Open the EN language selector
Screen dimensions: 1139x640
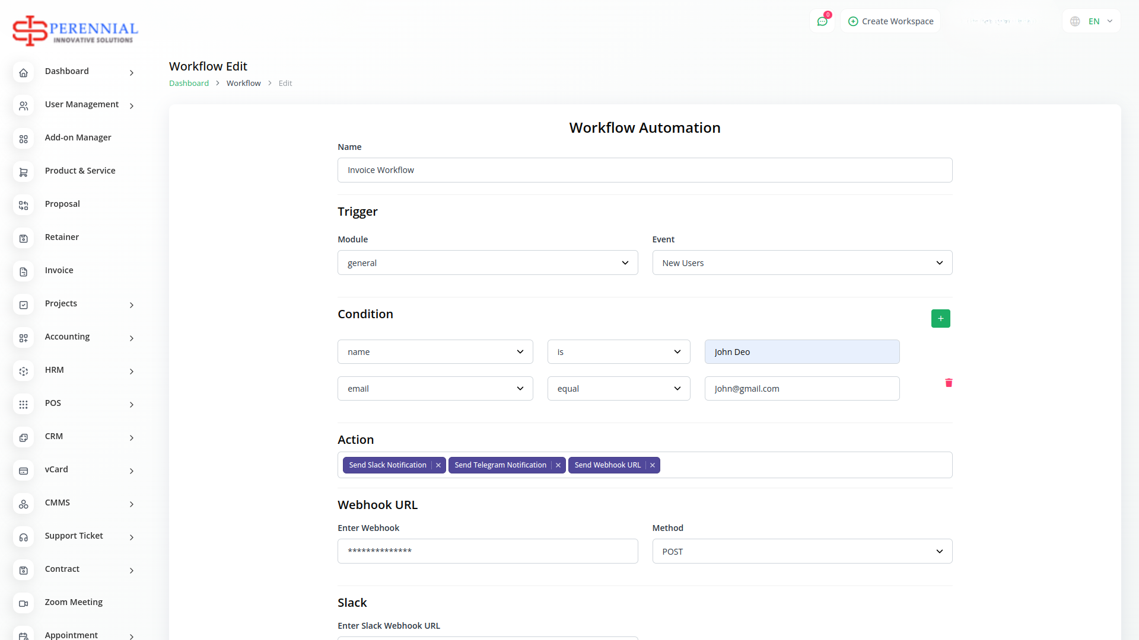pos(1093,21)
